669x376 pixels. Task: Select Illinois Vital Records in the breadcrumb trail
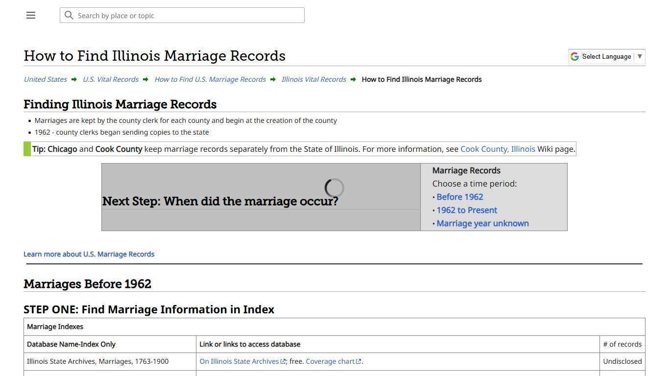pos(313,79)
